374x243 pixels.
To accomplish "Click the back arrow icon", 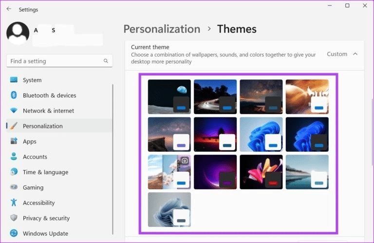I will click(9, 9).
